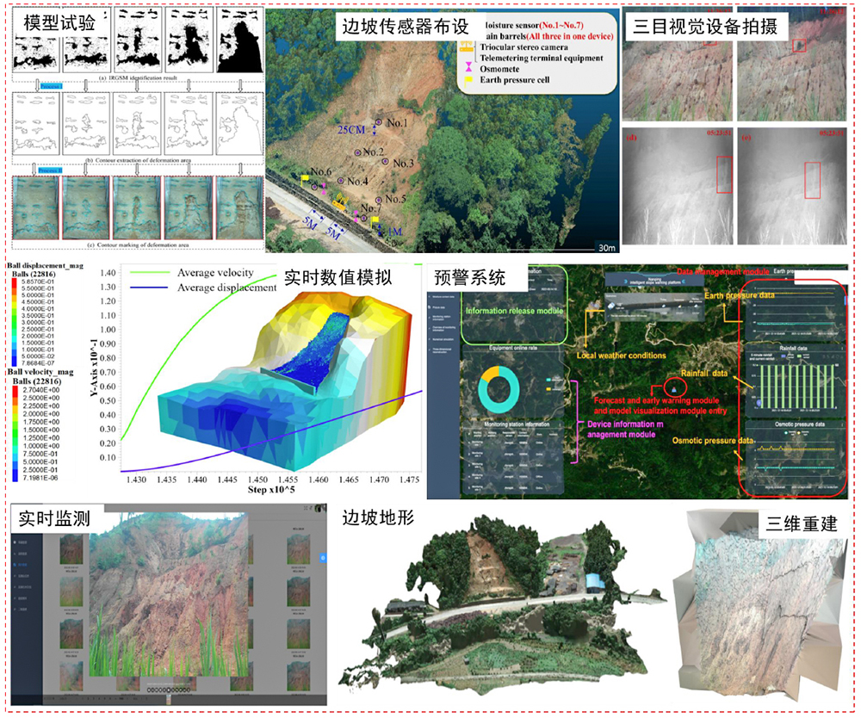This screenshot has width=861, height=718.
Task: Click the pagination dots below enlarged slope photo
Action: [169, 690]
